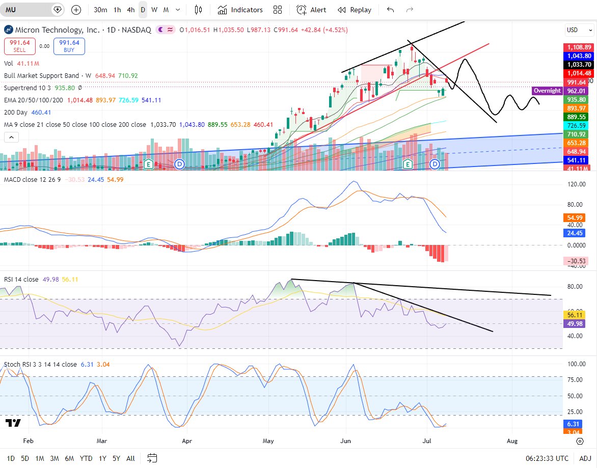
Task: Click the 726.59 cyan price label
Action: 577,126
